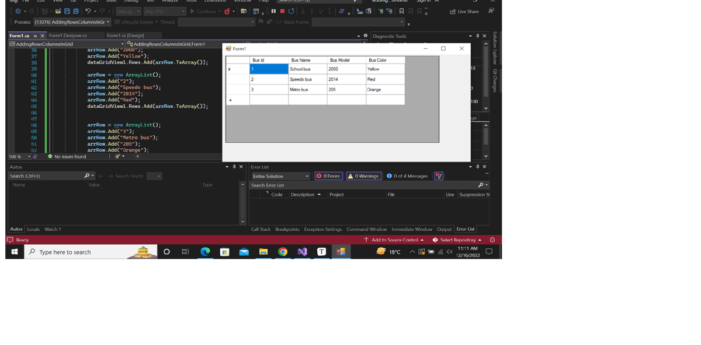Switch to the Locals tab
The height and width of the screenshot is (345, 701).
tap(33, 229)
